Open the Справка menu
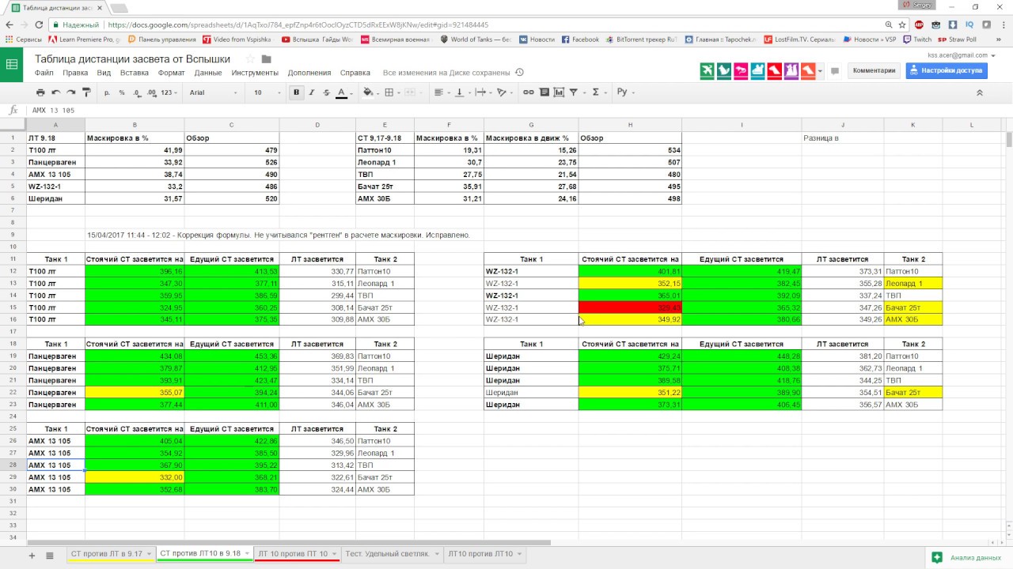This screenshot has height=569, width=1013. tap(355, 73)
